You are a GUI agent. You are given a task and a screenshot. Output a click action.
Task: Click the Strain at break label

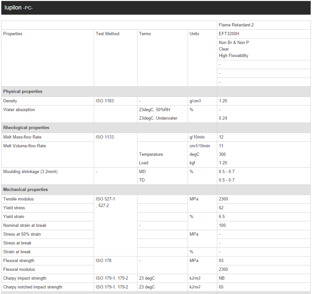tap(17, 252)
